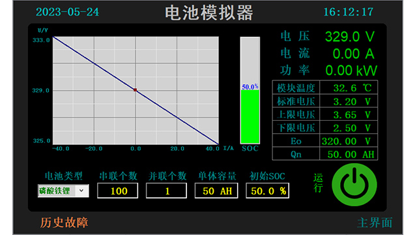The height and width of the screenshot is (235, 417).
Task: Go to the 主界面 main screen
Action: click(375, 223)
